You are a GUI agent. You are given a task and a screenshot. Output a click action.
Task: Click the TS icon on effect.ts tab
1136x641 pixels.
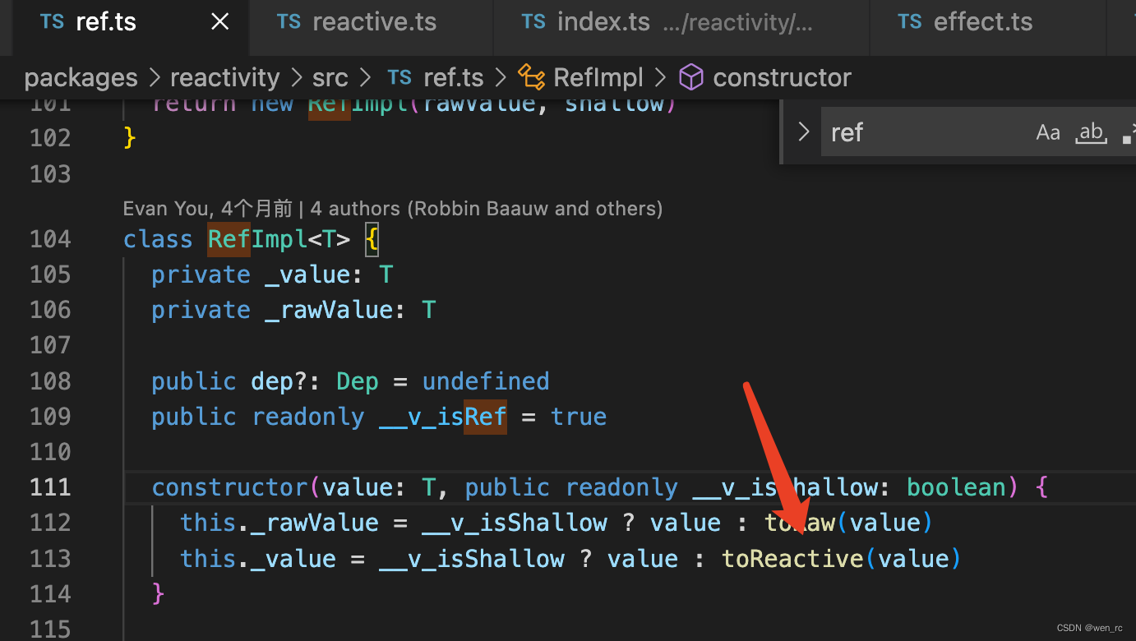point(910,22)
